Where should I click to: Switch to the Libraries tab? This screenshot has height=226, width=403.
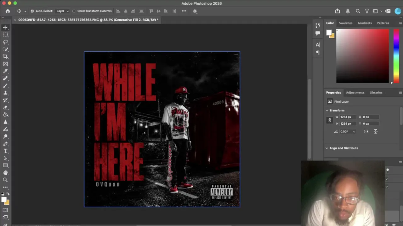(376, 93)
